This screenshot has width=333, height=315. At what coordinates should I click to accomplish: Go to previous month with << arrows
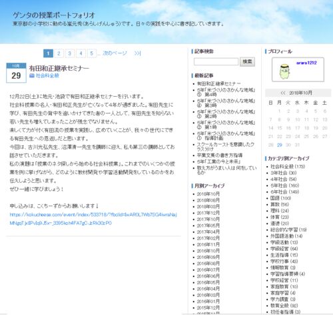point(283,93)
